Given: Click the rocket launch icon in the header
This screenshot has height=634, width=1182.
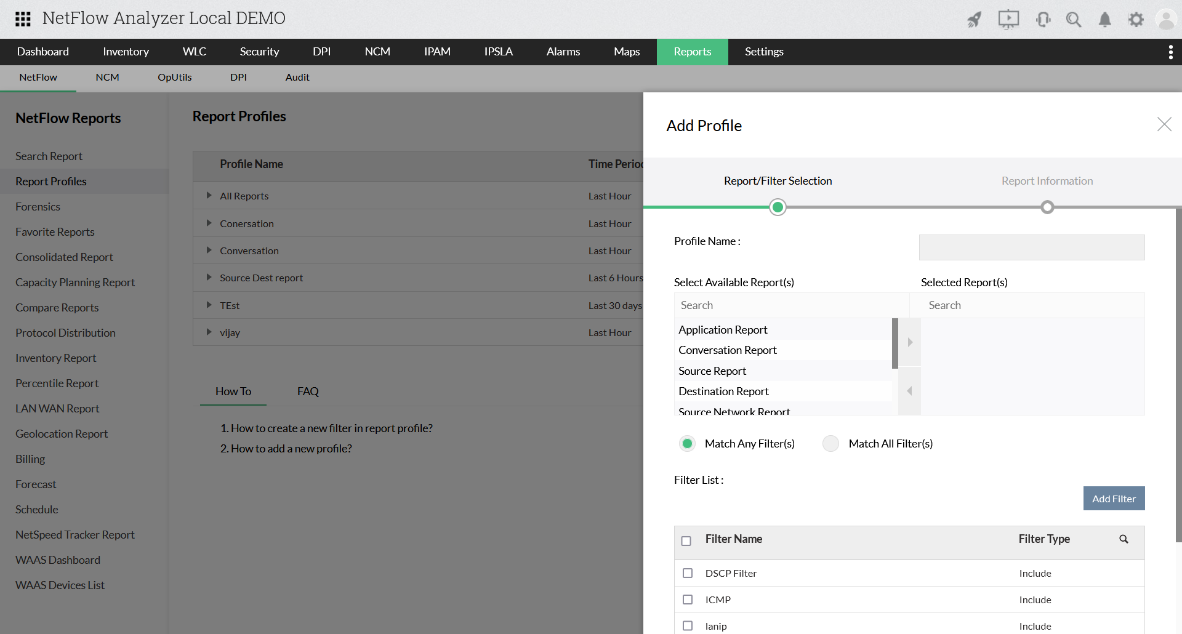Looking at the screenshot, I should point(975,19).
